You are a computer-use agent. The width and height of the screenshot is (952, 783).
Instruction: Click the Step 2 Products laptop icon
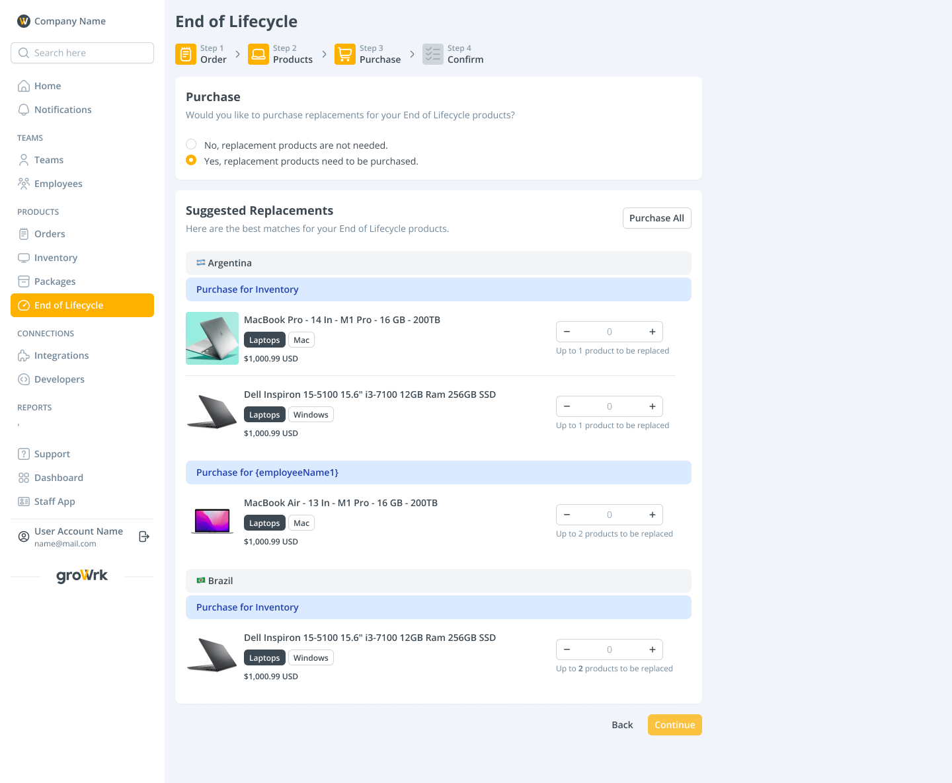[x=258, y=54]
